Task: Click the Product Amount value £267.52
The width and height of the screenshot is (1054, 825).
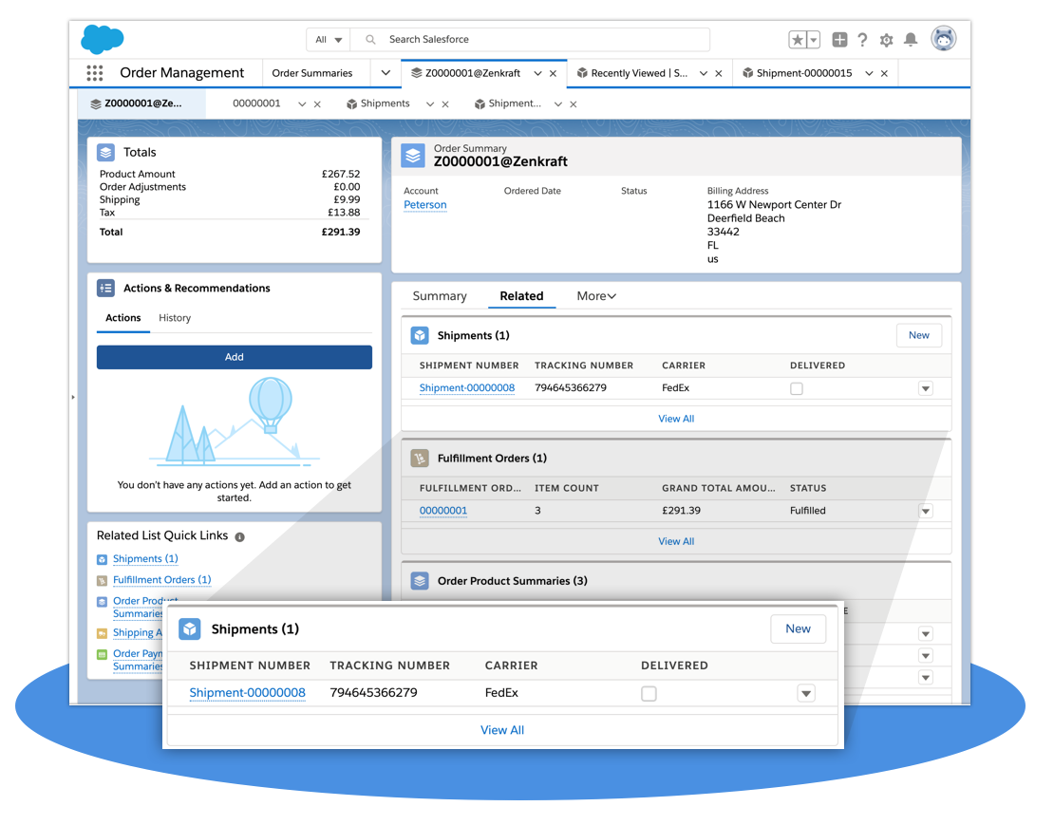Action: pyautogui.click(x=341, y=174)
